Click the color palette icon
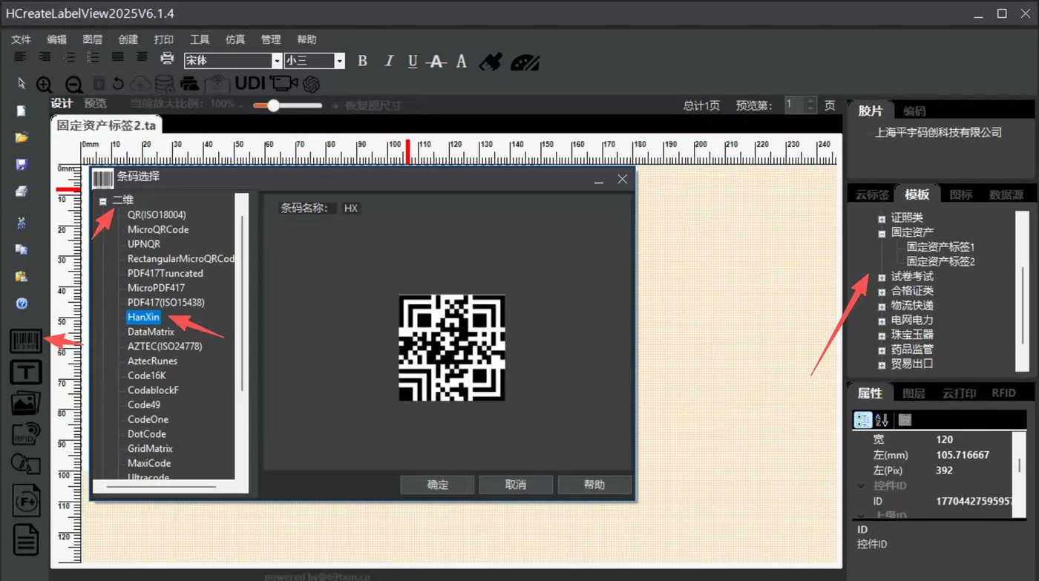1039x581 pixels. (x=525, y=62)
